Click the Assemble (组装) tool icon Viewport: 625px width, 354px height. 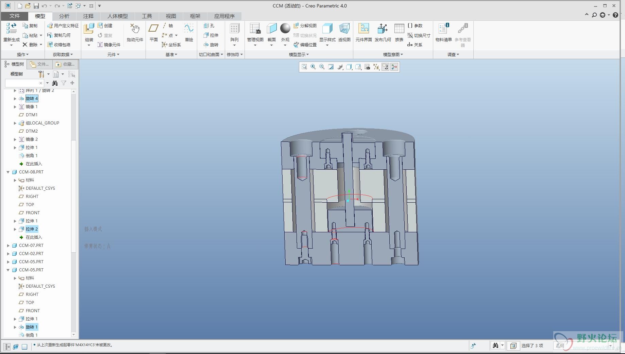pos(89,29)
